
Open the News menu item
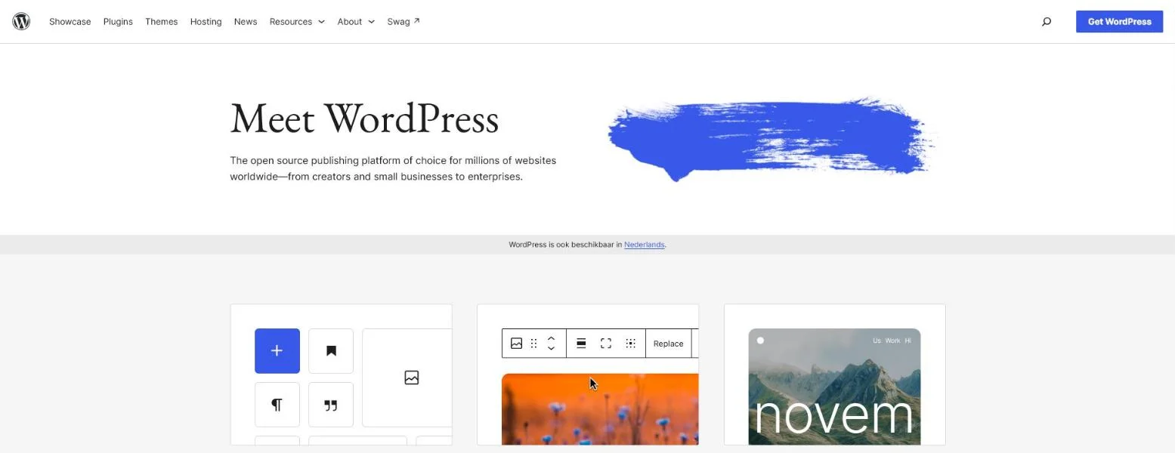point(246,22)
